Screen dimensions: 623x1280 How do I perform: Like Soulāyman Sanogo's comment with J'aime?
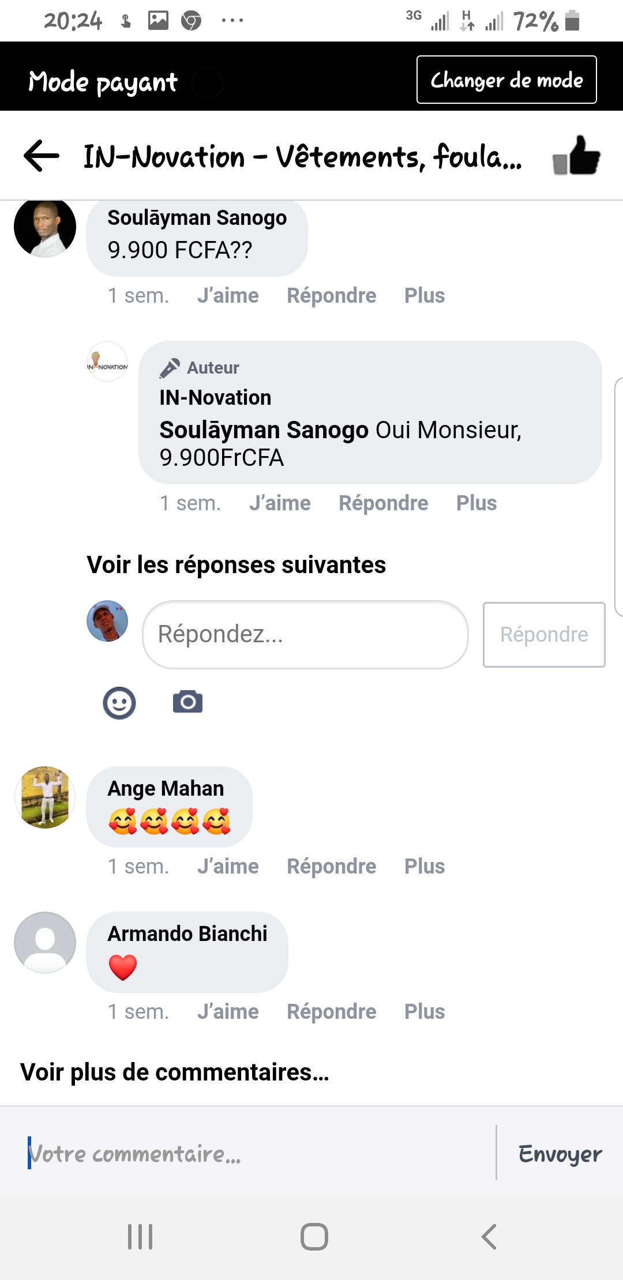point(228,295)
